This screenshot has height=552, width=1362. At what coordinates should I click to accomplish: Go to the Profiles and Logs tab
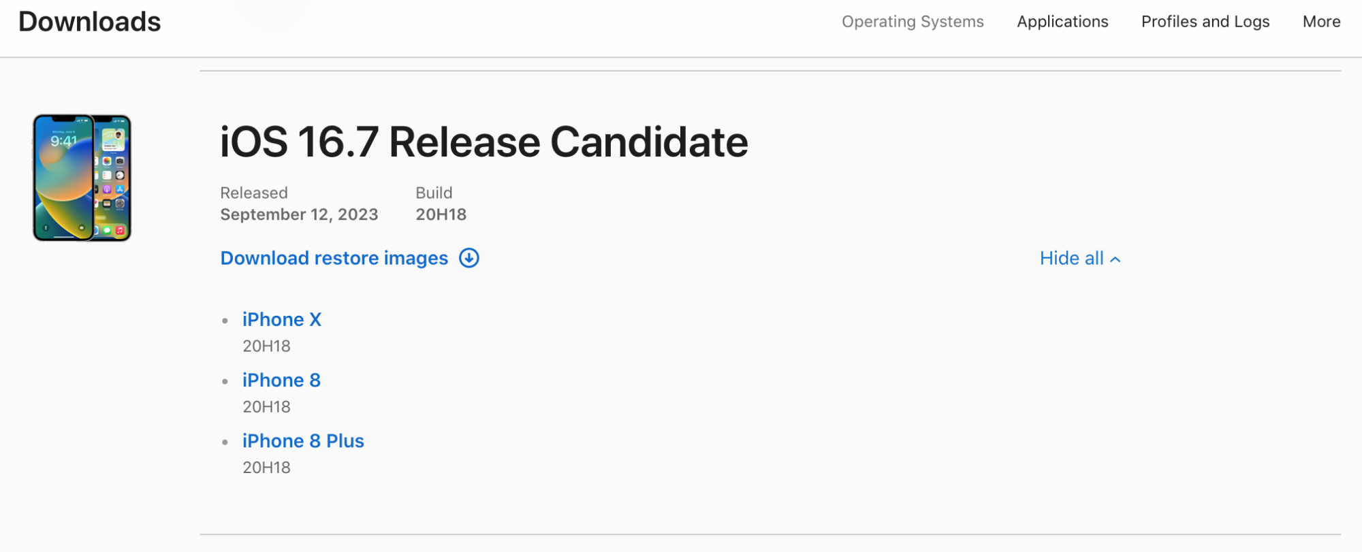pos(1205,22)
